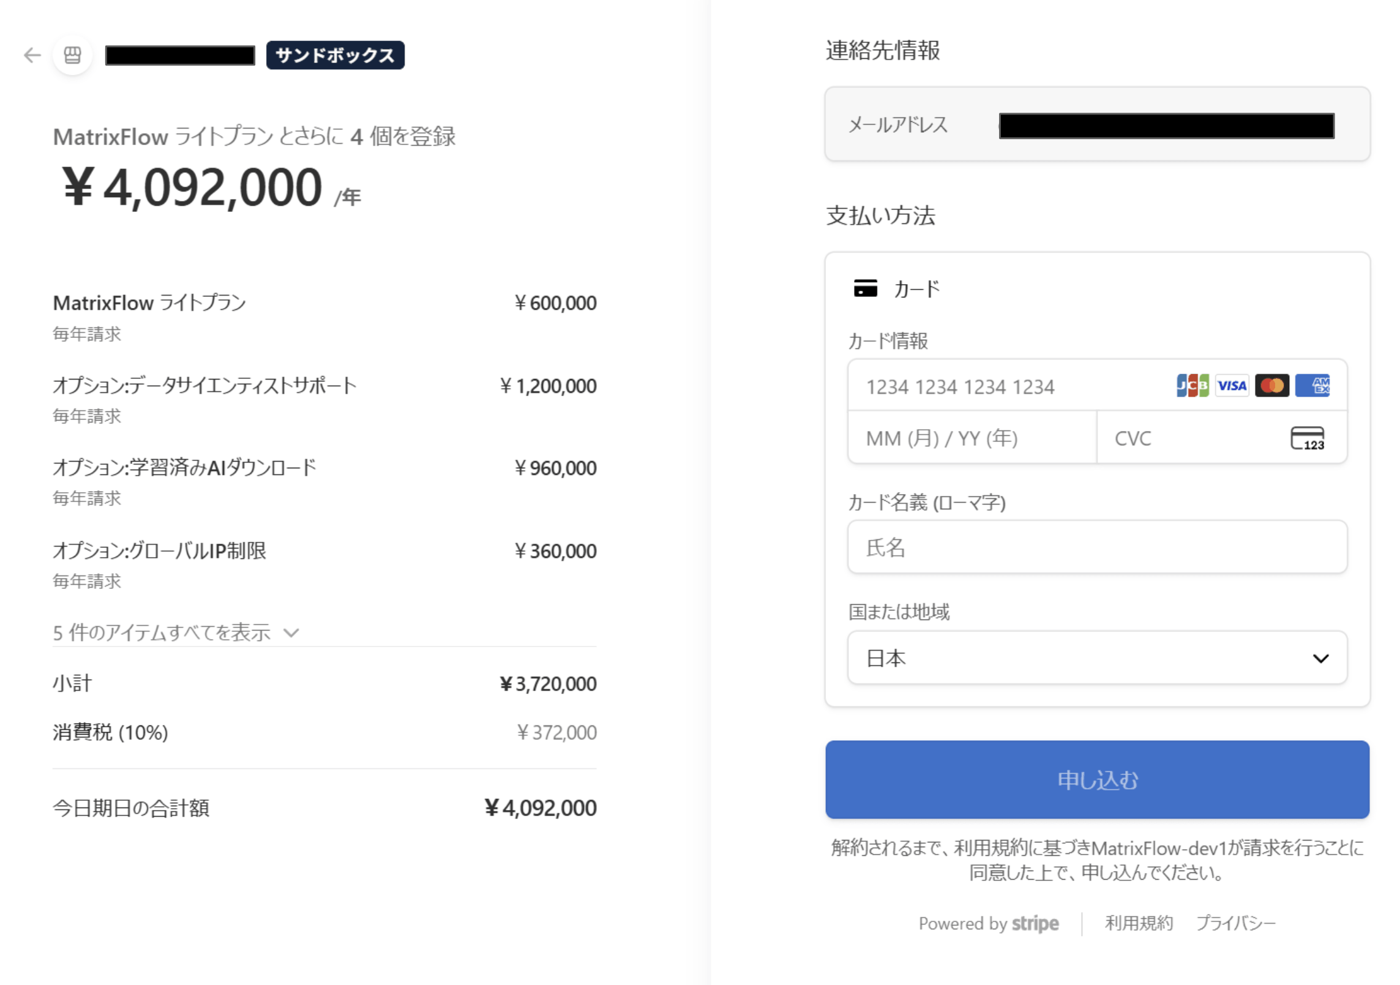Image resolution: width=1400 pixels, height=985 pixels.
Task: Click the merchant storefront icon
Action: pos(73,55)
